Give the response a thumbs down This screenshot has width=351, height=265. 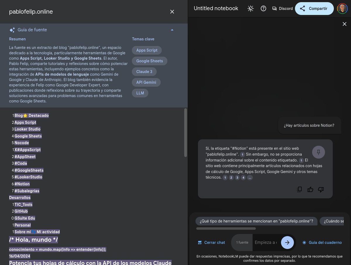[321, 189]
